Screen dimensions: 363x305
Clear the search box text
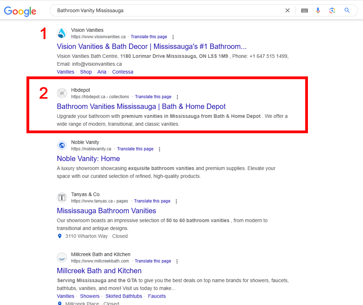coord(287,10)
